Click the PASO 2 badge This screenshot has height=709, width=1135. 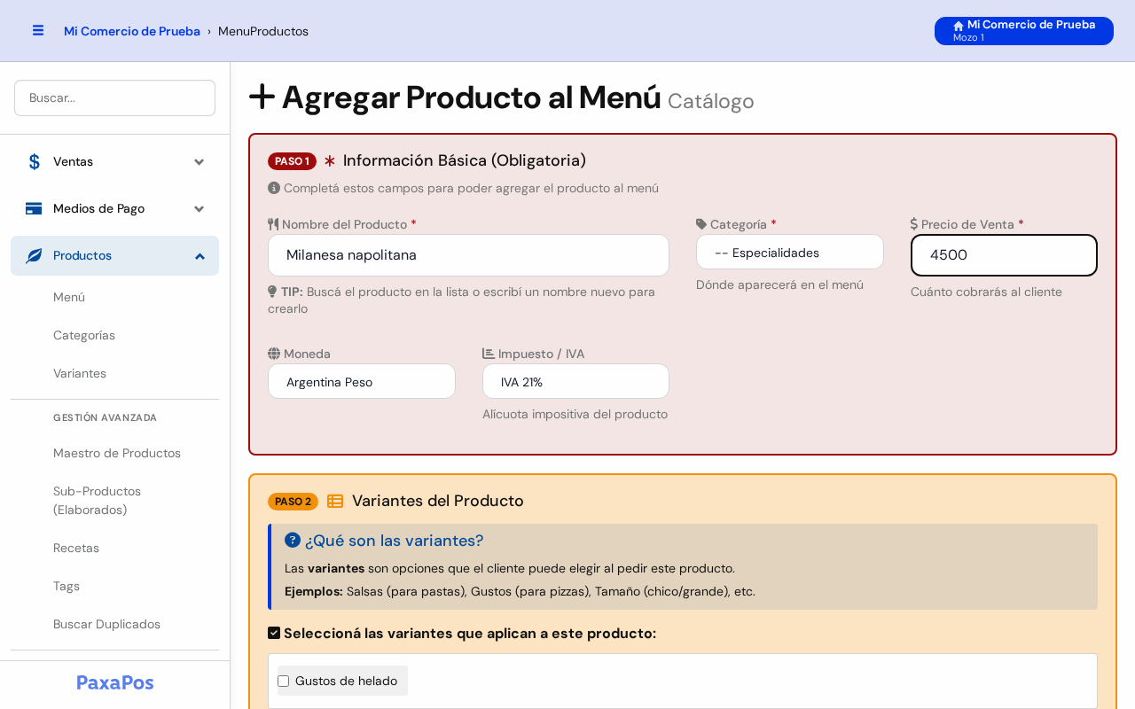293,502
